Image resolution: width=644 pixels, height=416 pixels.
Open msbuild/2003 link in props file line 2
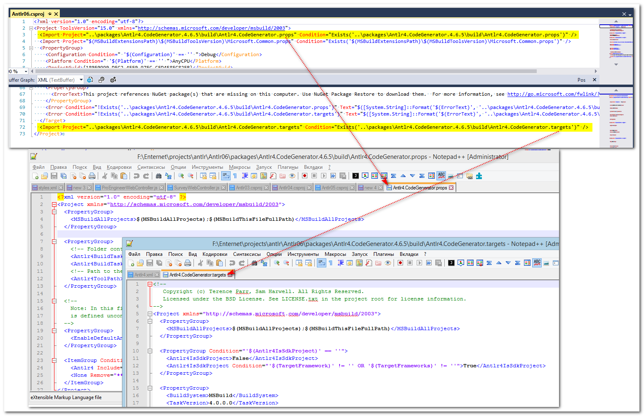(194, 204)
